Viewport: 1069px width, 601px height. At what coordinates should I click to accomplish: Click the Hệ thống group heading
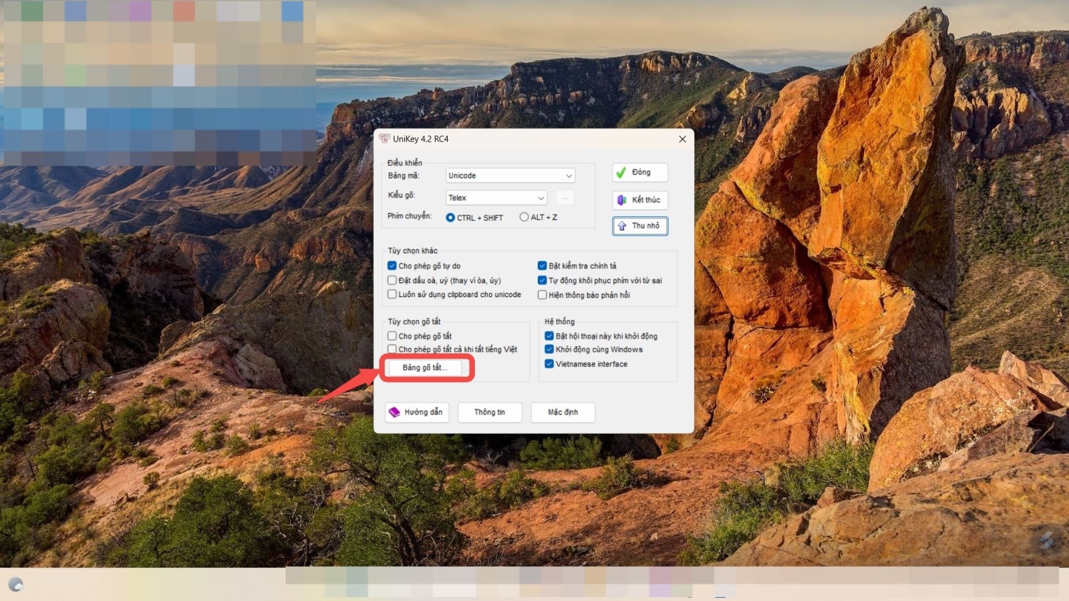tap(559, 322)
